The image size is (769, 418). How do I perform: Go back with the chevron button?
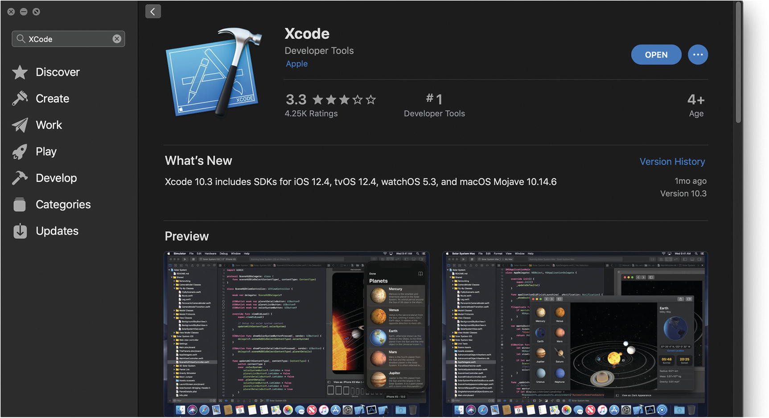click(153, 12)
